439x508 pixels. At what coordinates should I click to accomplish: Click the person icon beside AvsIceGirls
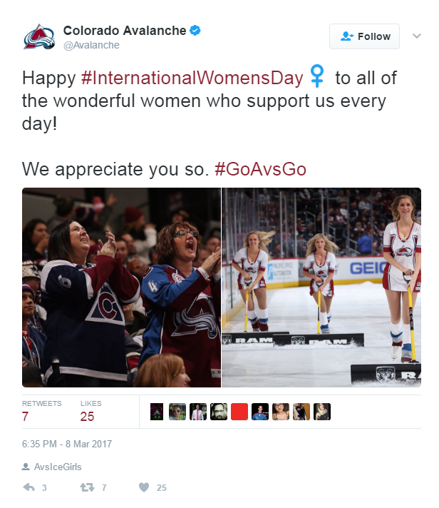26,467
